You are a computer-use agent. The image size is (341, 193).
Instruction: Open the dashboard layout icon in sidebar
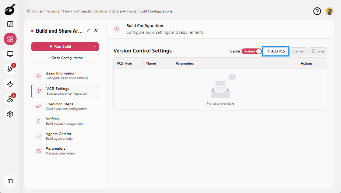click(10, 24)
